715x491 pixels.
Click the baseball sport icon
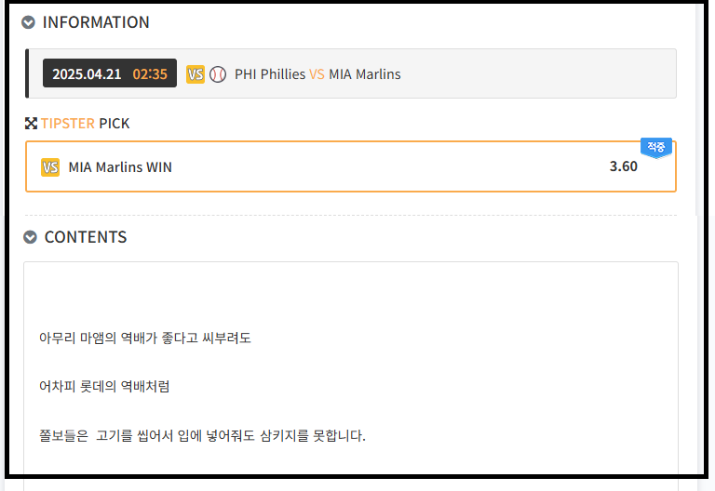coord(218,73)
